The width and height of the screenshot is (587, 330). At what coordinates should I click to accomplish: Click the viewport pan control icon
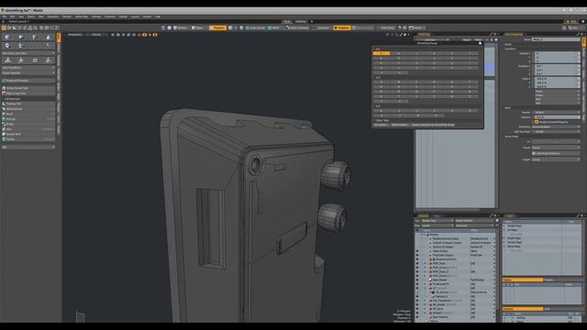(x=388, y=35)
